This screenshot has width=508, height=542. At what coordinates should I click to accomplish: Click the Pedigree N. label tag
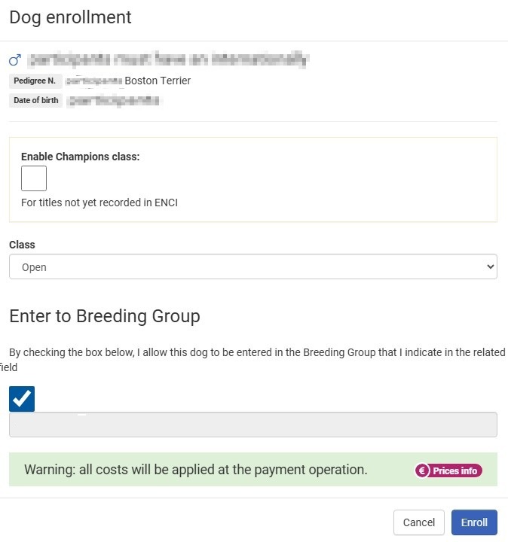35,81
